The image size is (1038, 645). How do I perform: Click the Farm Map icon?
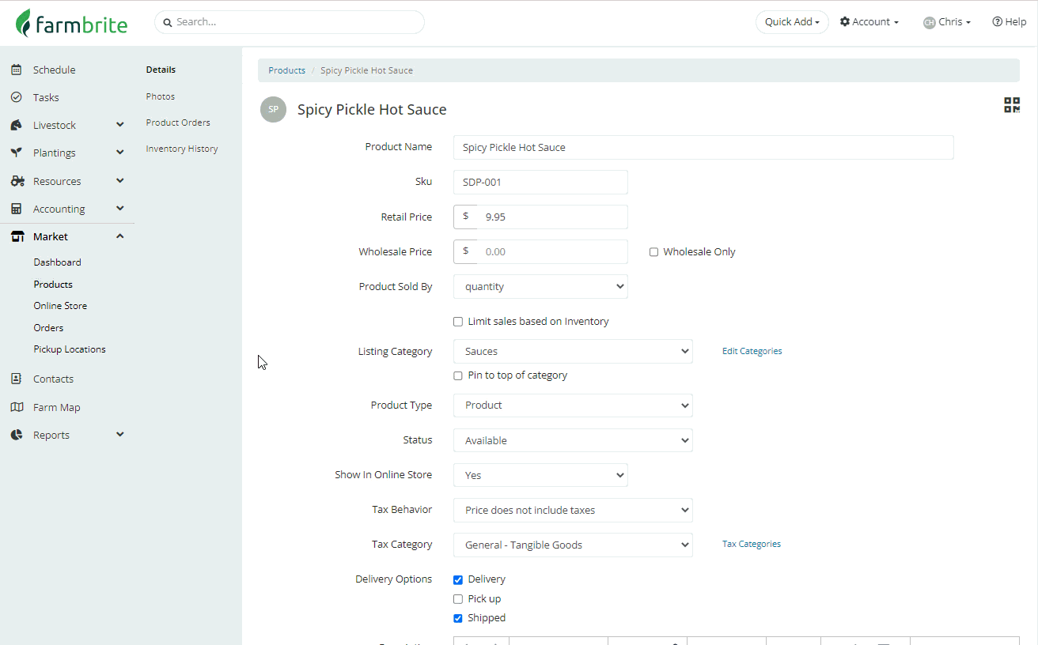click(17, 407)
